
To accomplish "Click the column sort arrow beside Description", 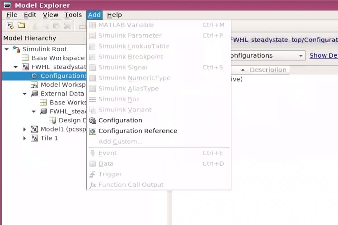I will (243, 70).
